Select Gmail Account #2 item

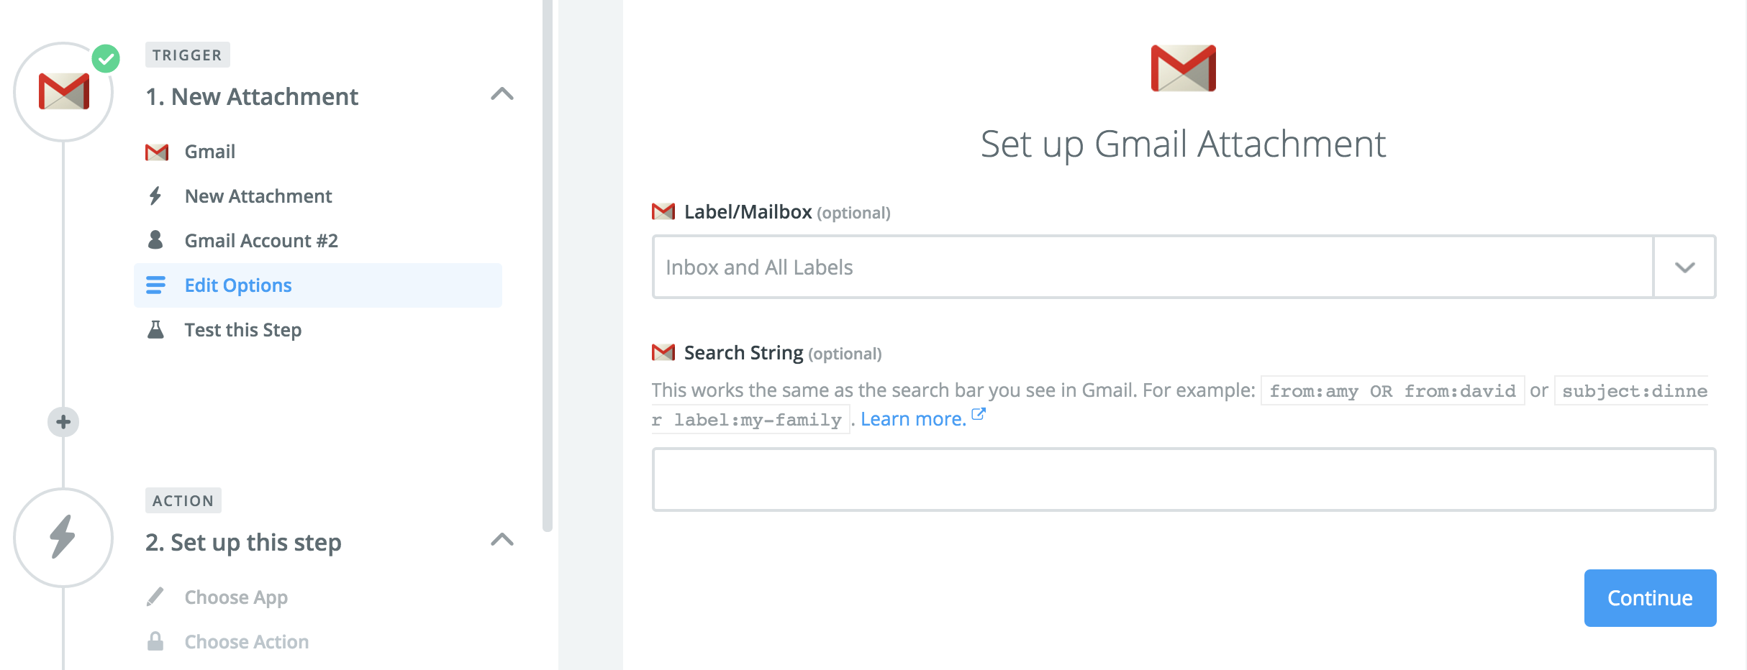tap(317, 241)
